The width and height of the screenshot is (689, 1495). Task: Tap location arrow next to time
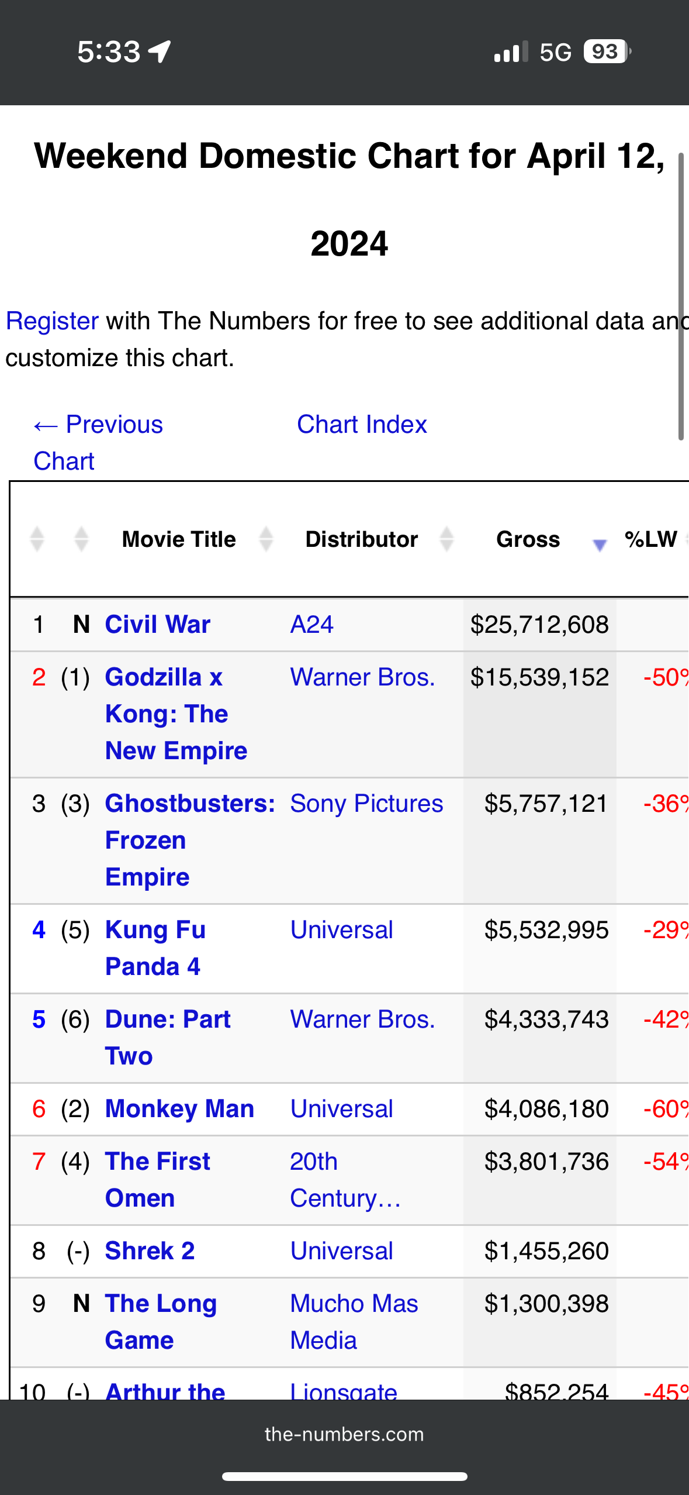point(160,51)
